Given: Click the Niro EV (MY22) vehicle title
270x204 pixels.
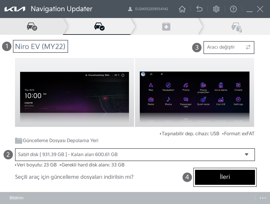Looking at the screenshot, I should coord(40,46).
